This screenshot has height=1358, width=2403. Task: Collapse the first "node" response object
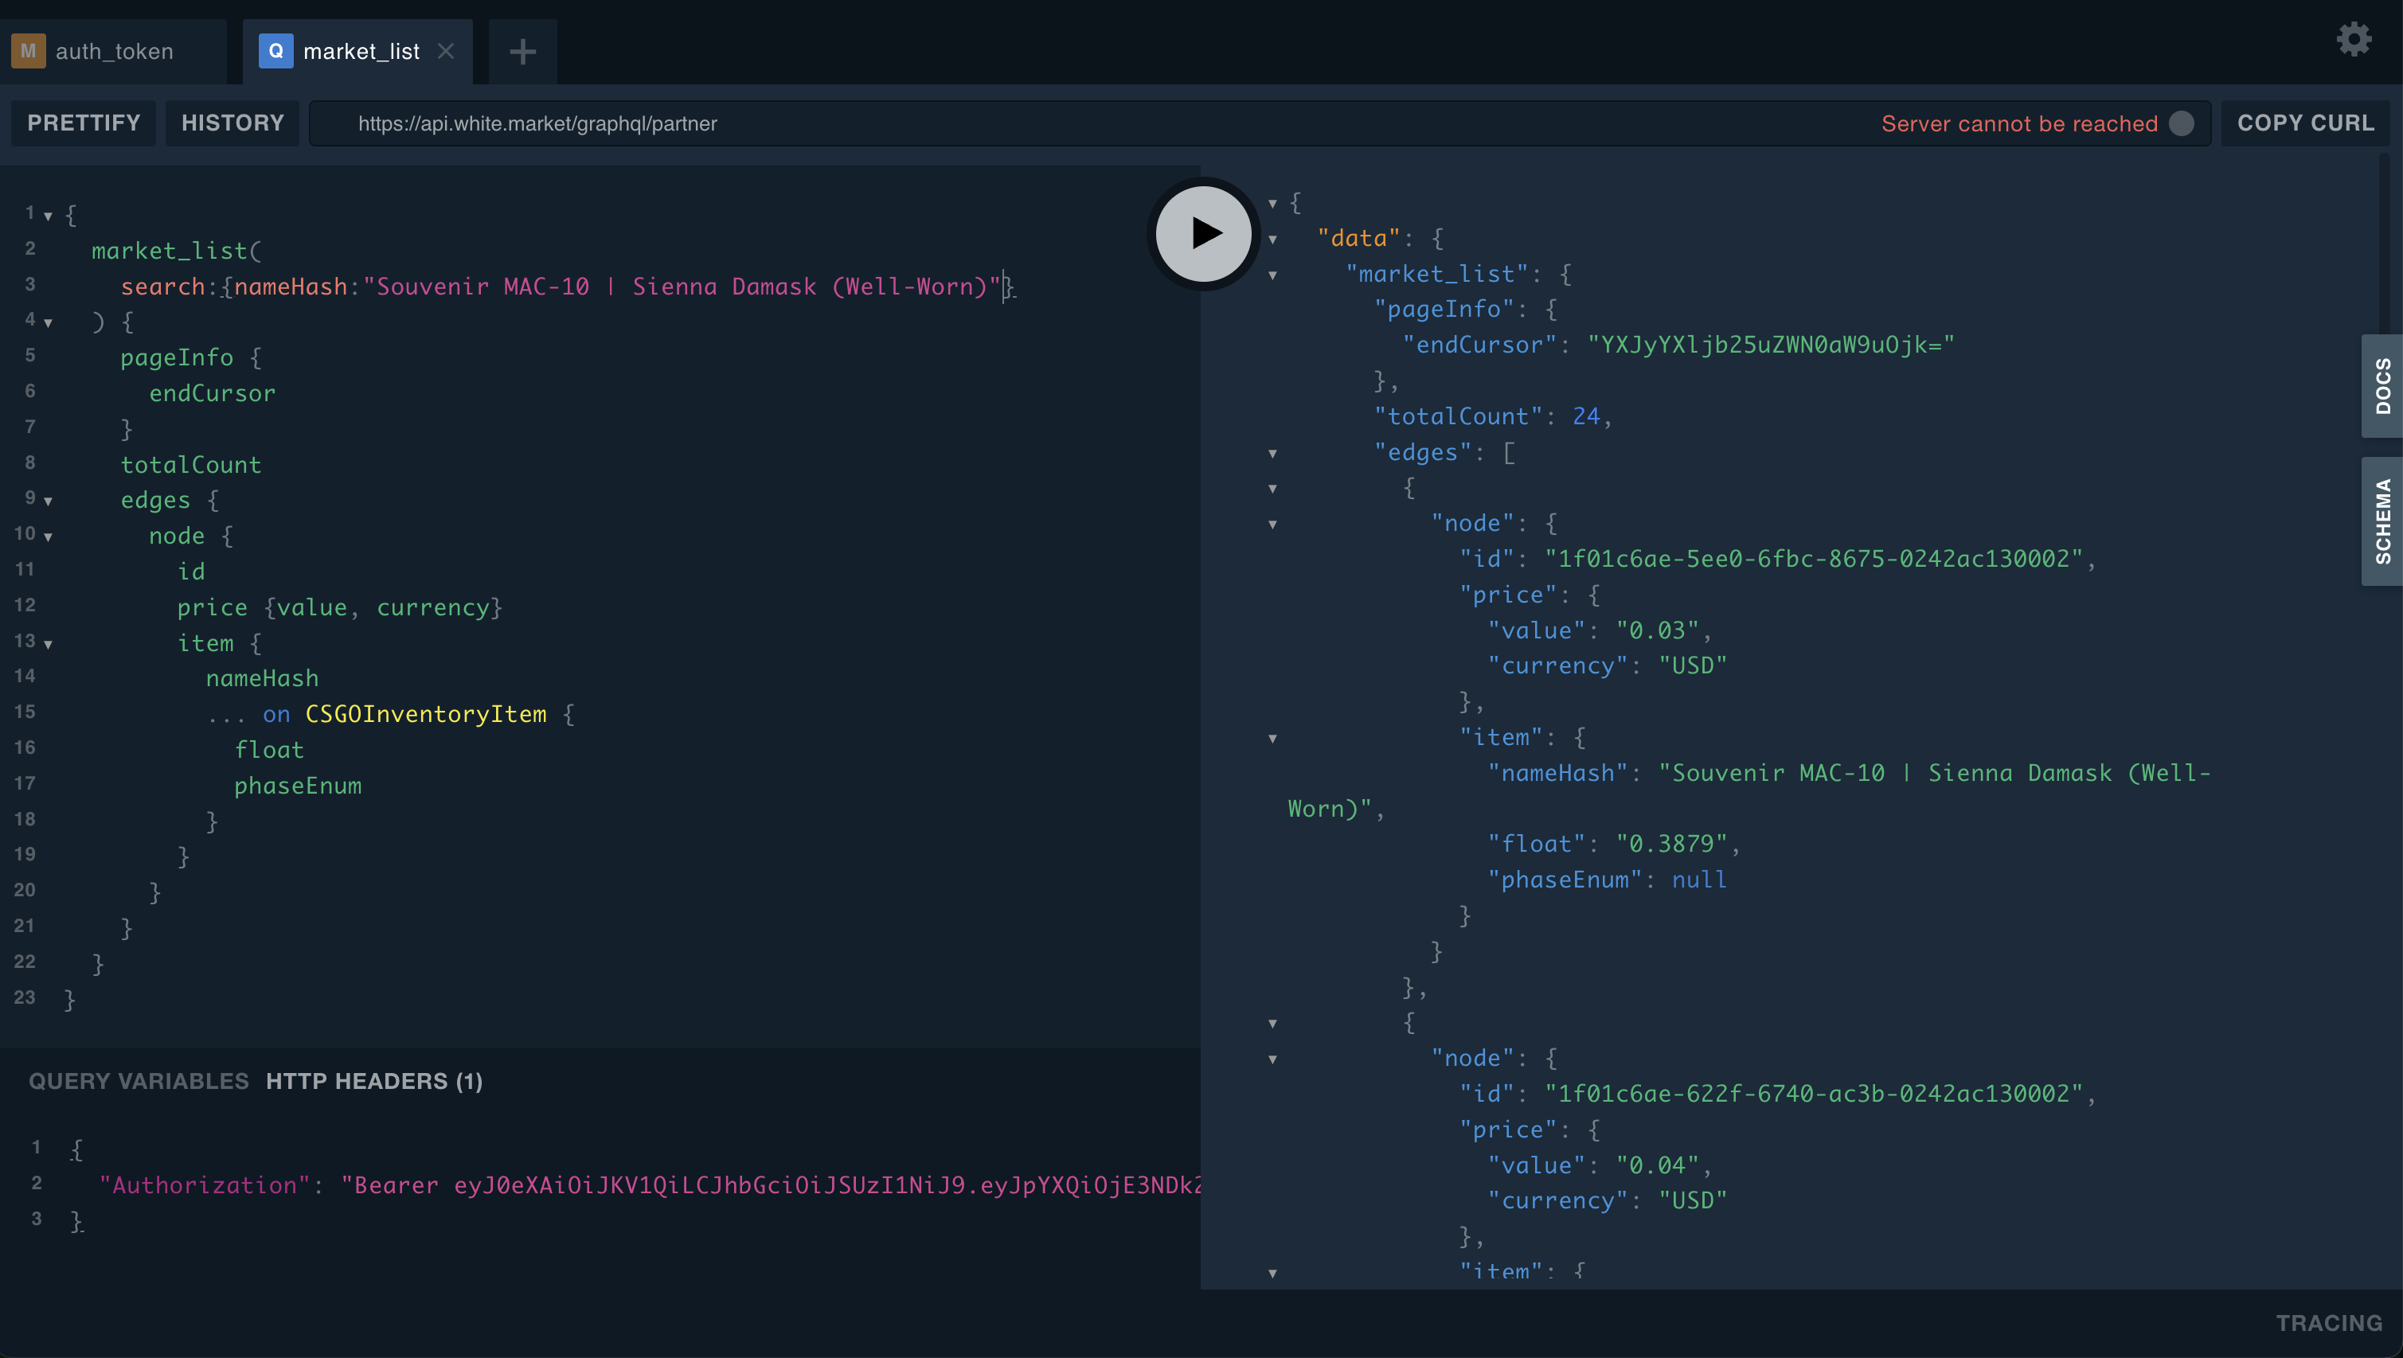(1272, 524)
